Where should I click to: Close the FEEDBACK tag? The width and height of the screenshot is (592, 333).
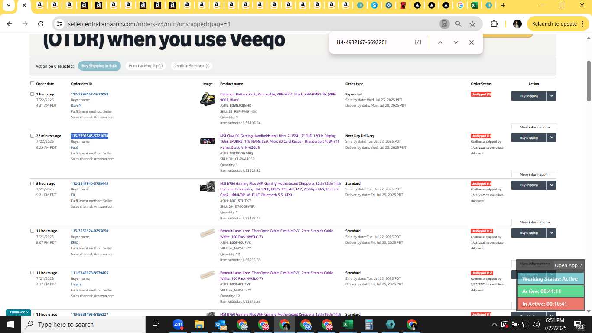pos(27,313)
